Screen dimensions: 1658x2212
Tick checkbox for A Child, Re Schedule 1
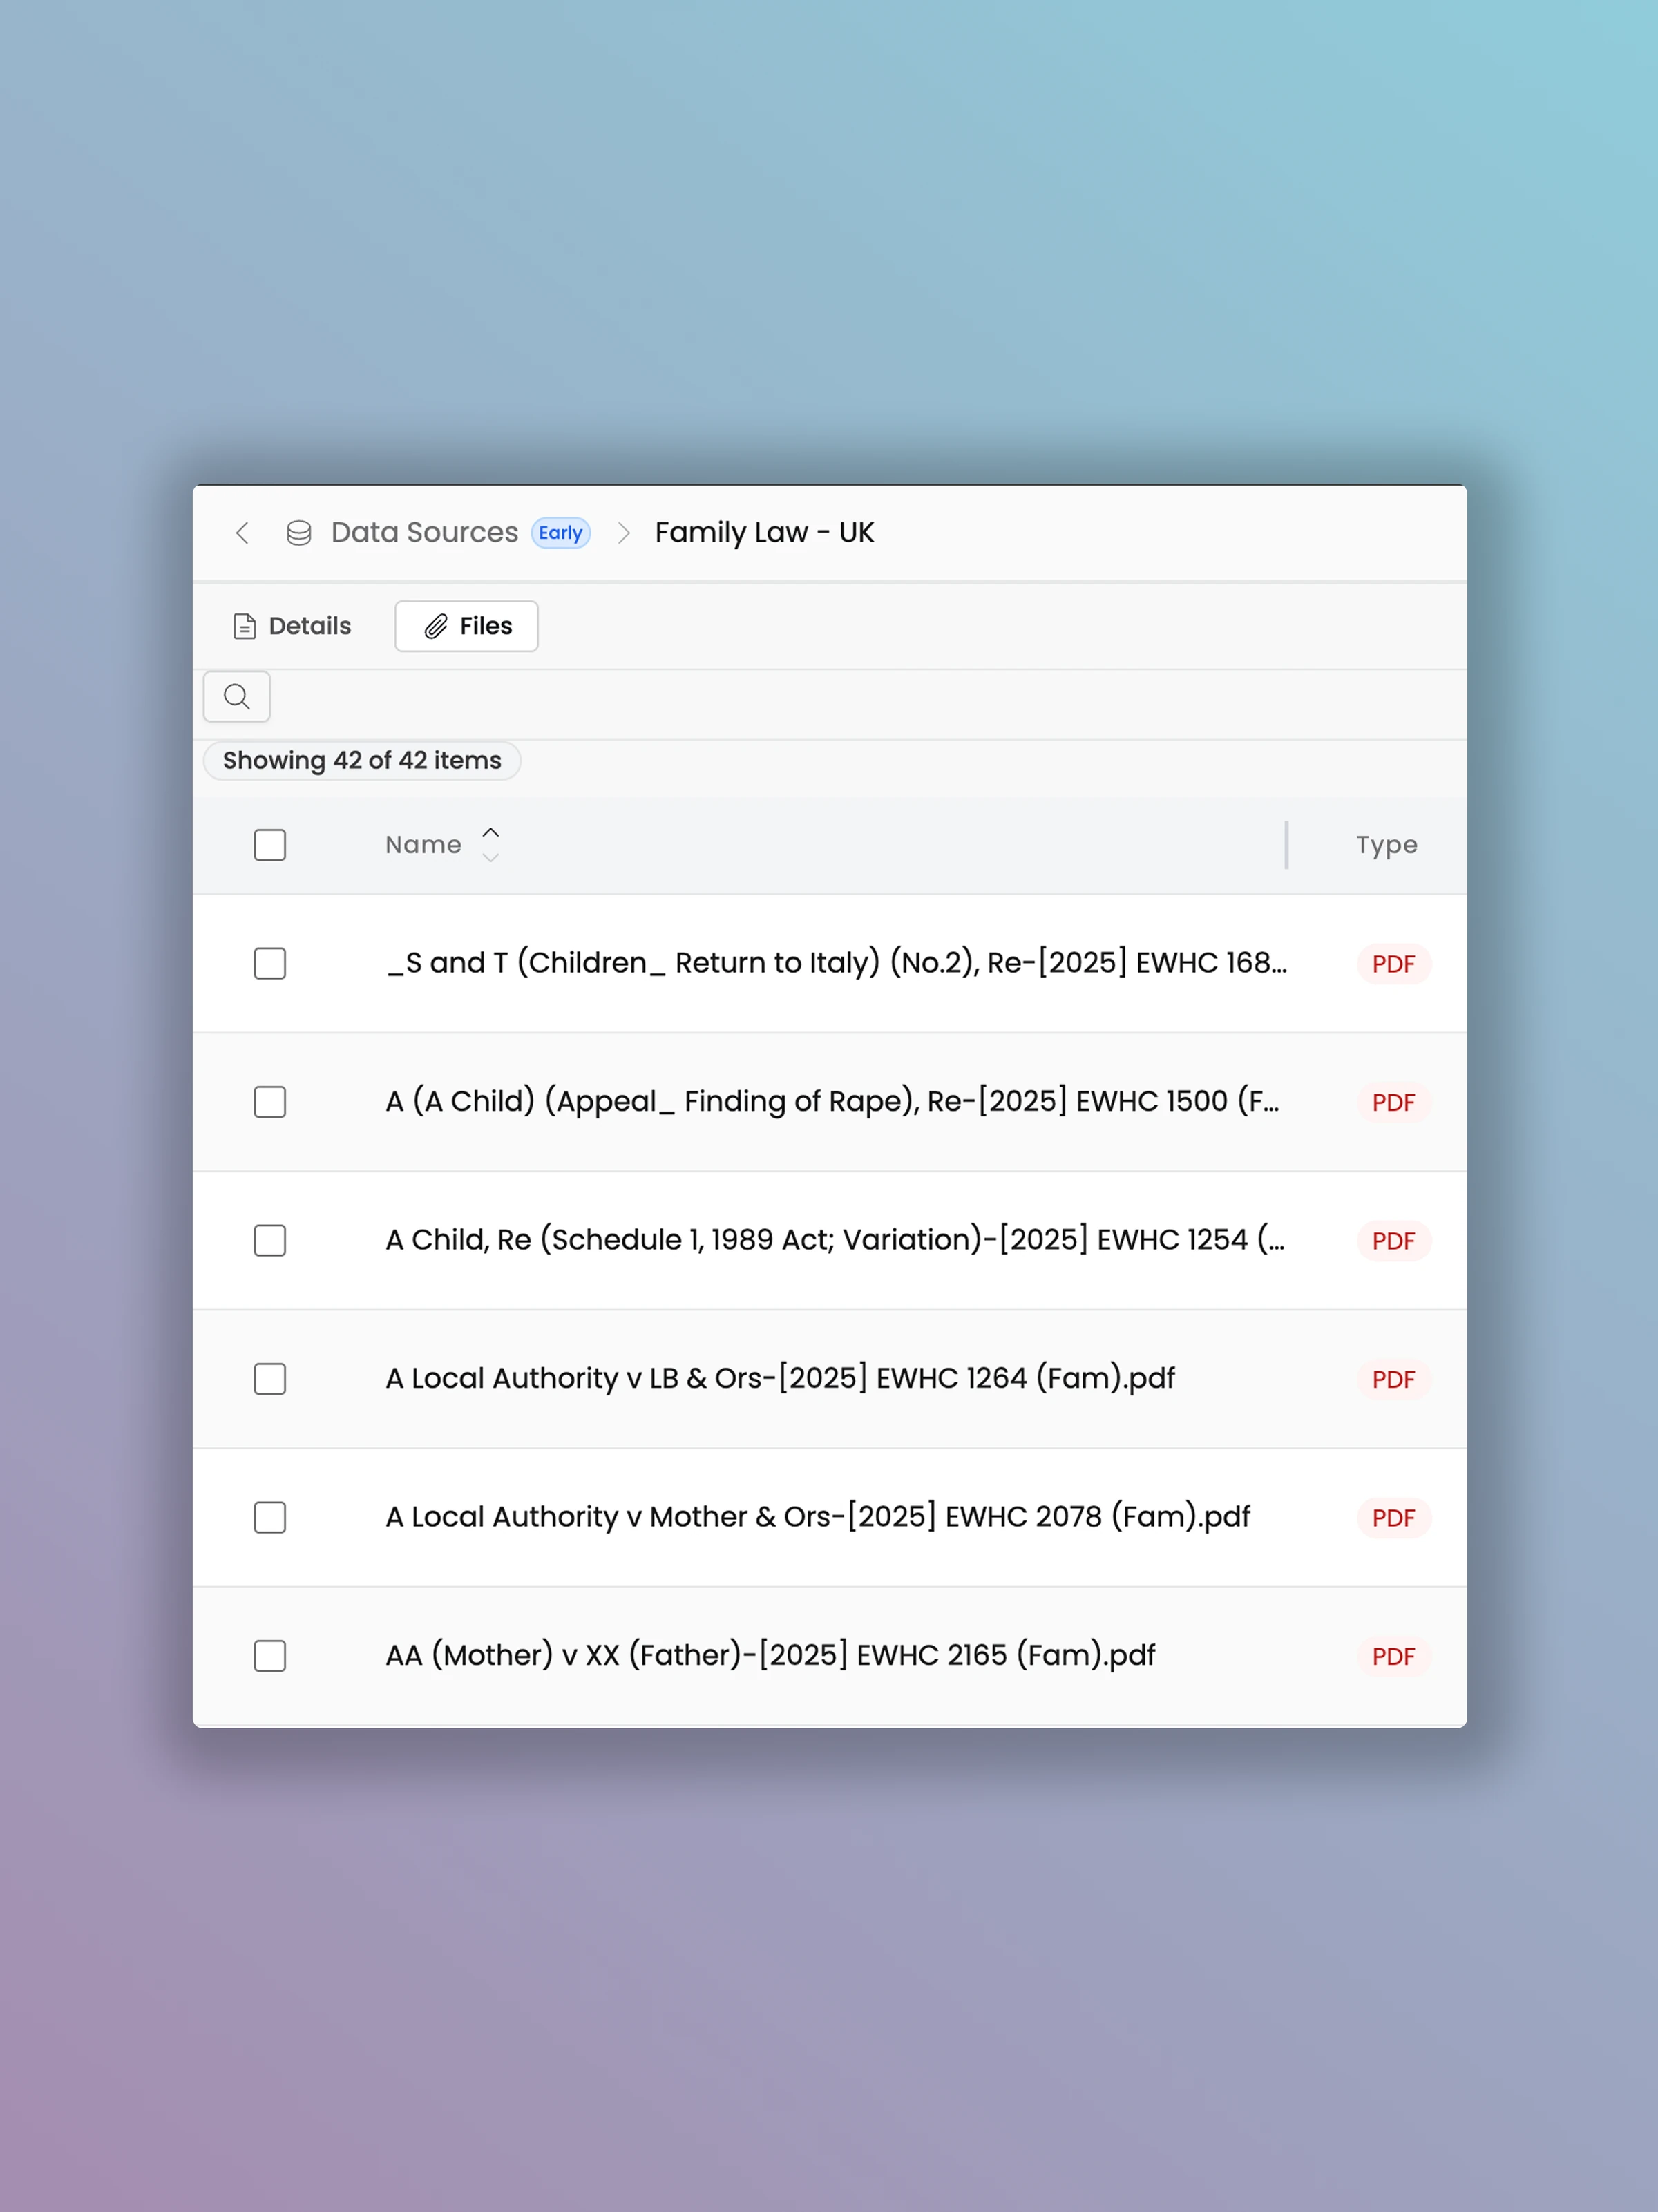click(270, 1241)
